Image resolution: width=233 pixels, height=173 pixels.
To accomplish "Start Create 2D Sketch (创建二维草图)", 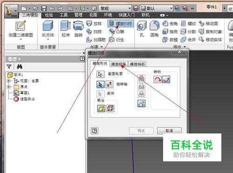I will coord(21,29).
